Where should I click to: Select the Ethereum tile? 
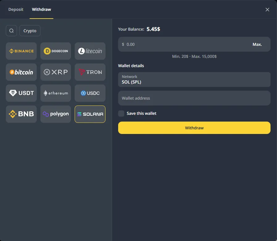[x=56, y=93]
